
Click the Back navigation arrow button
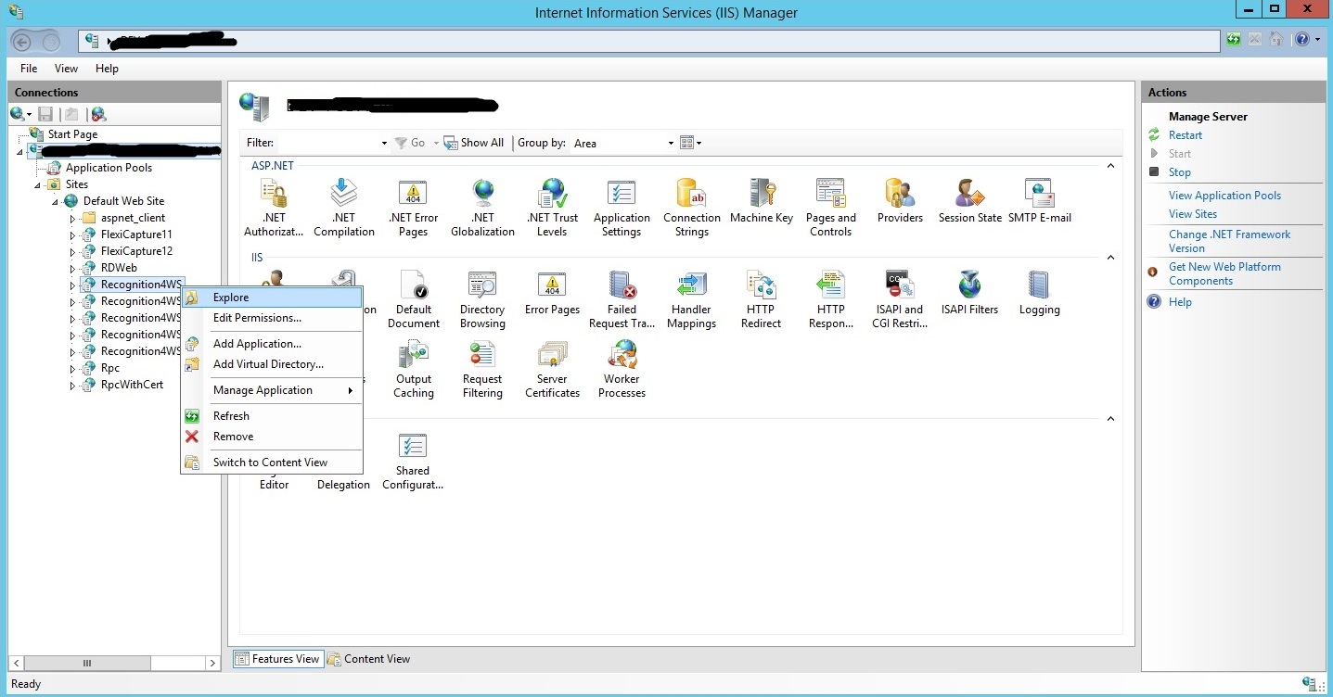tap(22, 41)
